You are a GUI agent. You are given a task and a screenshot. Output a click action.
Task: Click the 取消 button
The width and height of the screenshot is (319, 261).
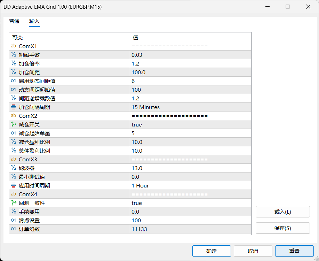coord(253,251)
